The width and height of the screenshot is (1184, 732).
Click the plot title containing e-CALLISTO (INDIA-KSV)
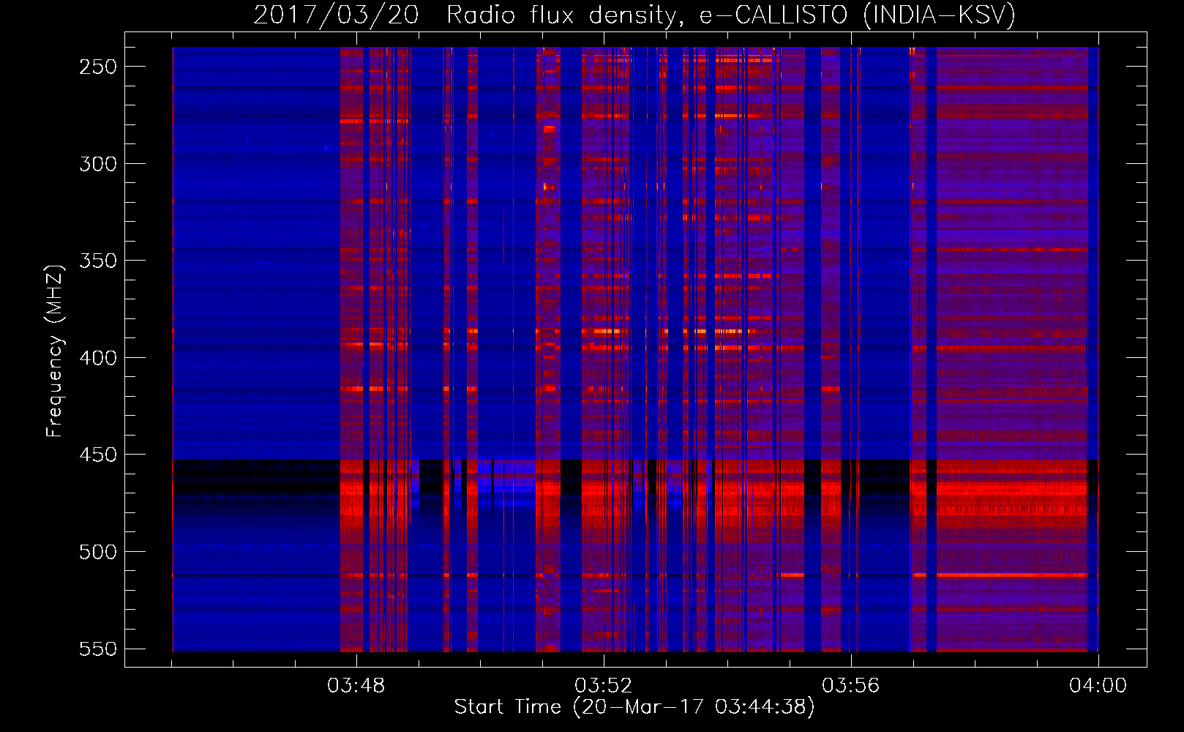coord(634,15)
